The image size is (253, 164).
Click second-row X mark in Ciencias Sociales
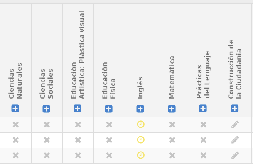pos(47,140)
